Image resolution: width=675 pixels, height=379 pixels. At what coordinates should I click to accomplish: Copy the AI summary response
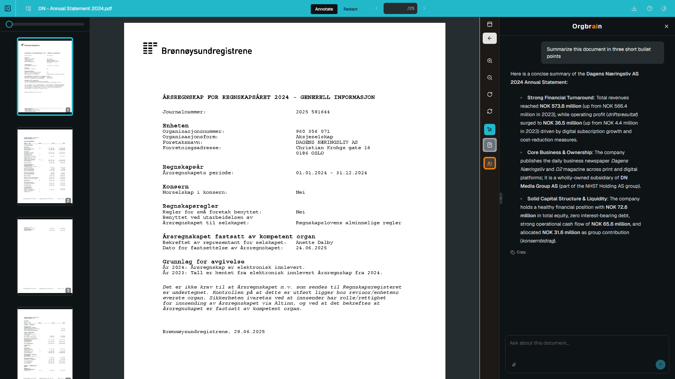(518, 252)
